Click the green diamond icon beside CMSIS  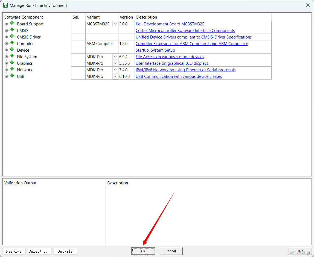click(12, 30)
